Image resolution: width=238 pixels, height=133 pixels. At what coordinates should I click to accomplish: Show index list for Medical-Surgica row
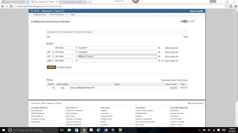(171, 56)
